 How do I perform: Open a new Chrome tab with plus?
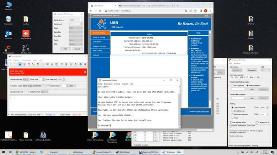point(178,6)
